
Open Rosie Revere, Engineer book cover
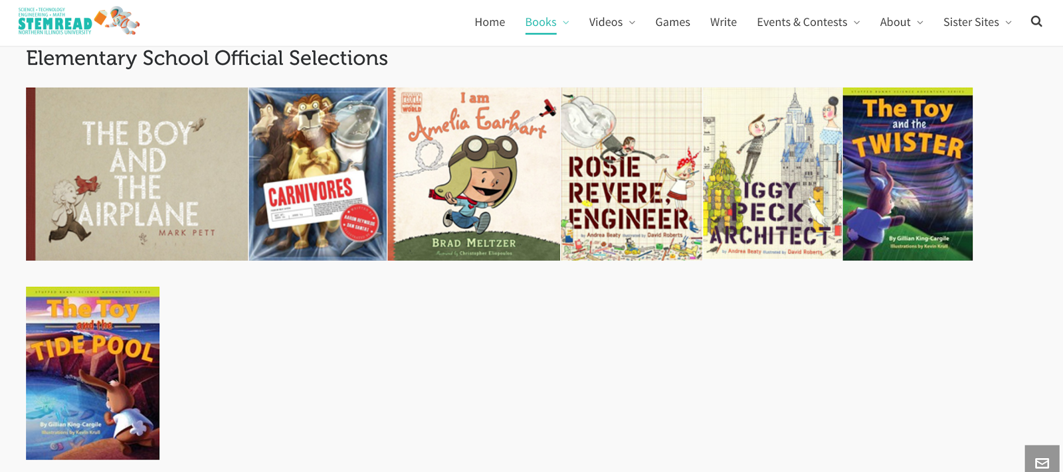631,174
